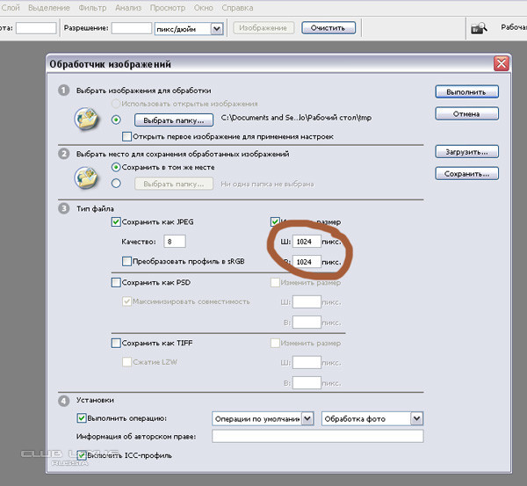
Task: Check 'Преобразовать профиль в sRGB'
Action: [x=127, y=261]
